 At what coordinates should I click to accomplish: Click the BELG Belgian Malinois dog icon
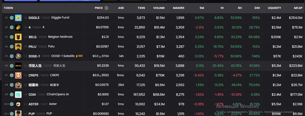[18, 37]
